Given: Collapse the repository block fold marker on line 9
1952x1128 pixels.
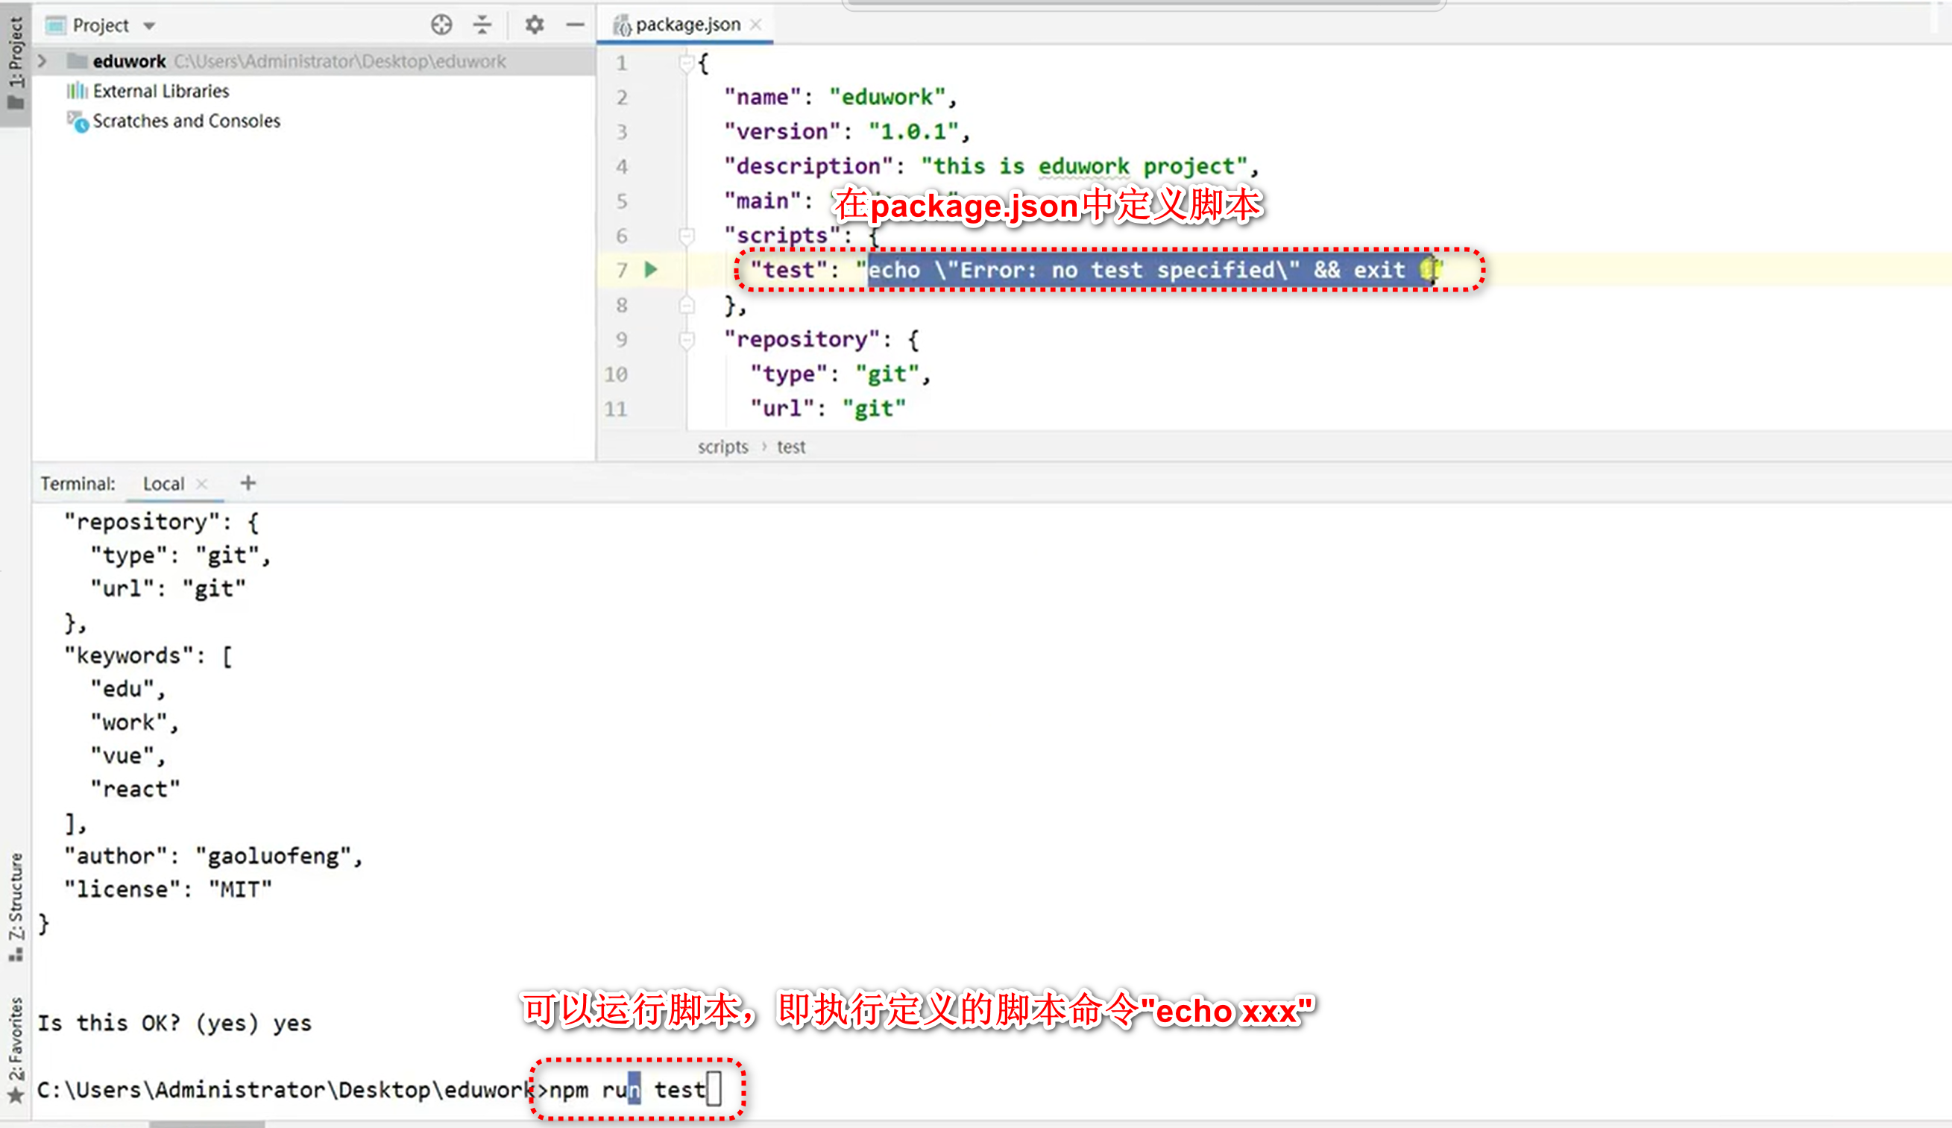Looking at the screenshot, I should tap(686, 339).
